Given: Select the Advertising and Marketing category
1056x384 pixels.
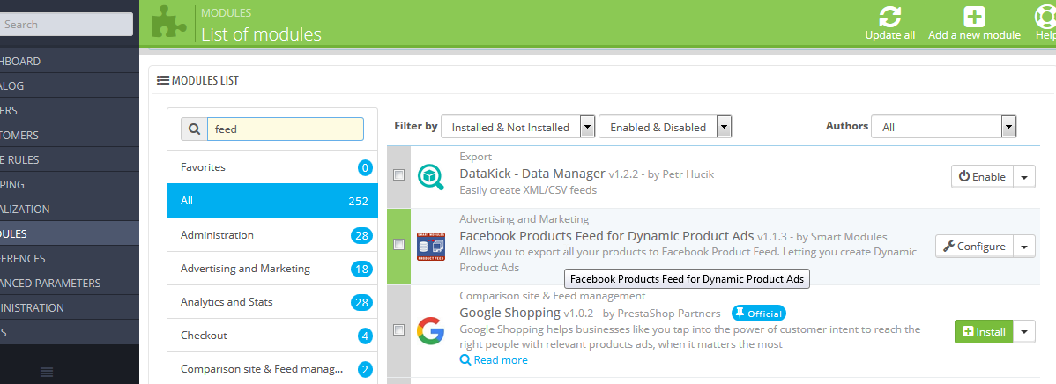Looking at the screenshot, I should pos(272,269).
